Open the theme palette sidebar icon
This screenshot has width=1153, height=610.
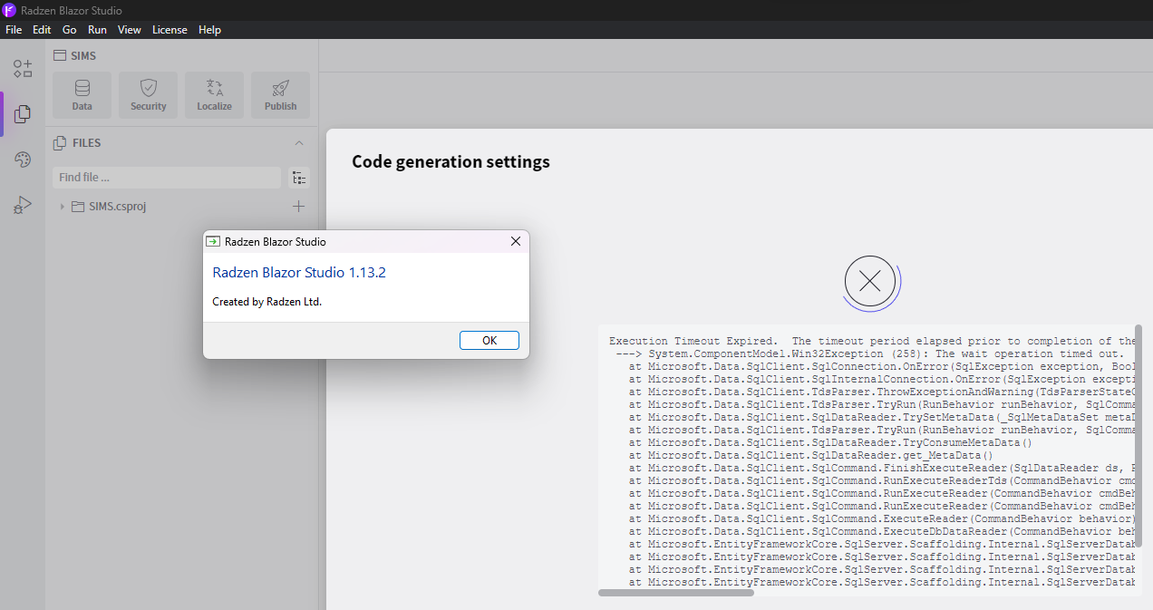[23, 160]
